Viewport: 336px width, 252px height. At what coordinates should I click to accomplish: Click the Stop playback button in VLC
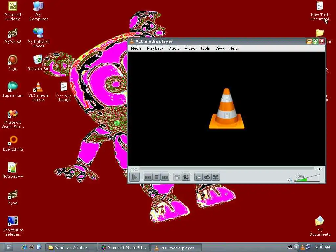tap(157, 177)
